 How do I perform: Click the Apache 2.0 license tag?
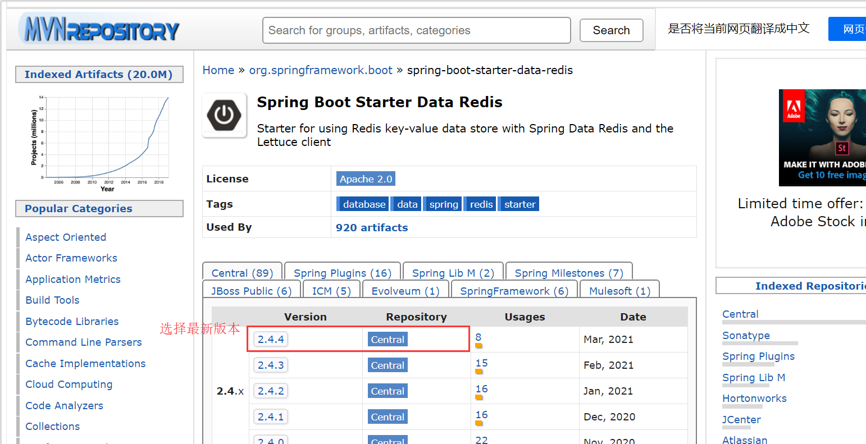(366, 179)
